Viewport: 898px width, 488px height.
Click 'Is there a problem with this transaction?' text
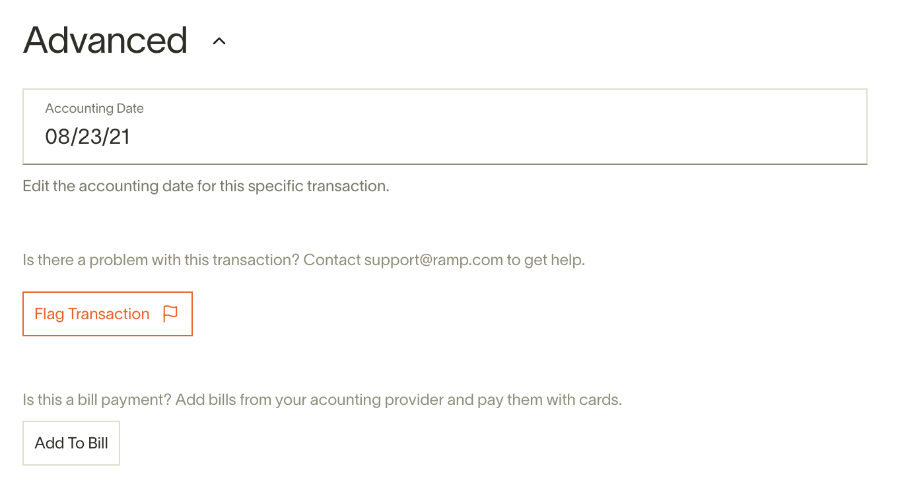pos(160,260)
